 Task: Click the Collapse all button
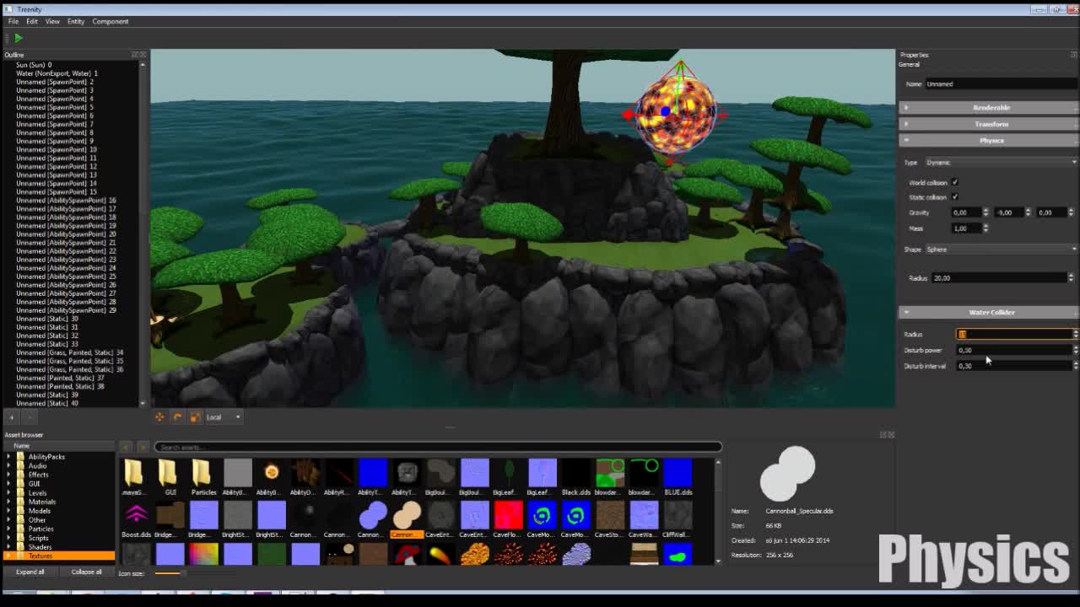click(86, 572)
